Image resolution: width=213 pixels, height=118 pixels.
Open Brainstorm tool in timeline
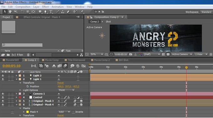click(72, 66)
